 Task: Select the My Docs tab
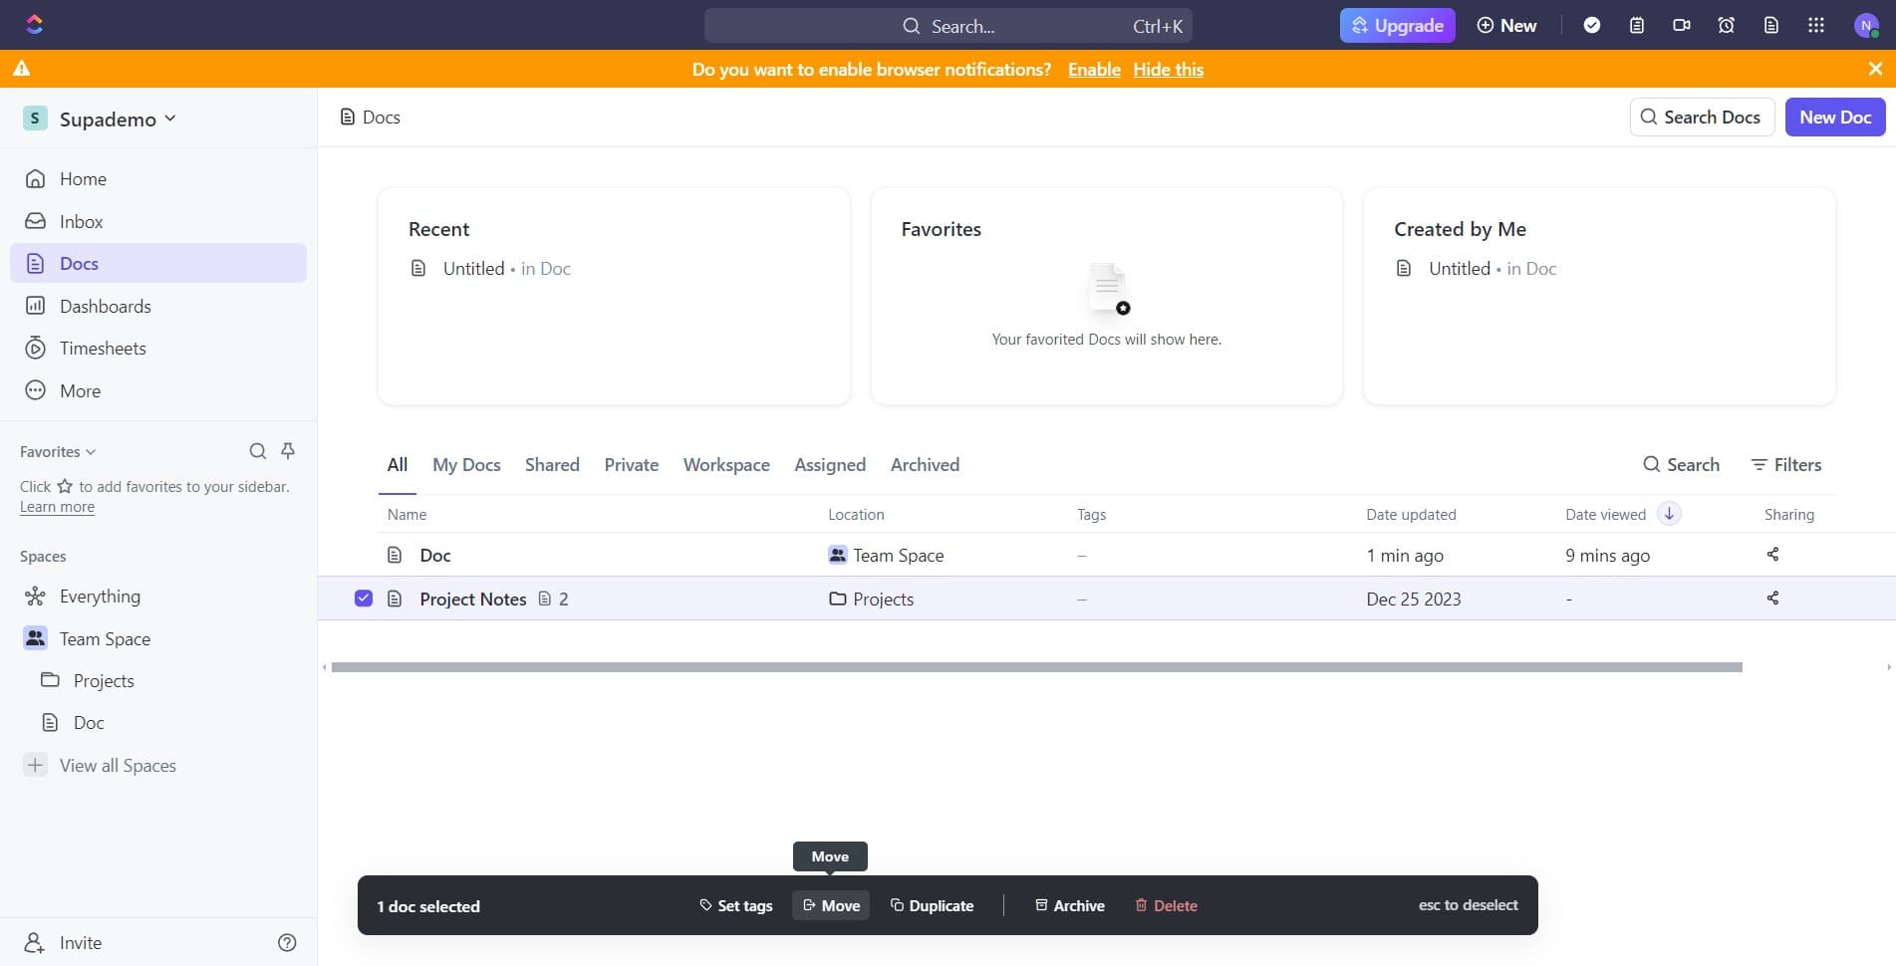[x=466, y=465]
